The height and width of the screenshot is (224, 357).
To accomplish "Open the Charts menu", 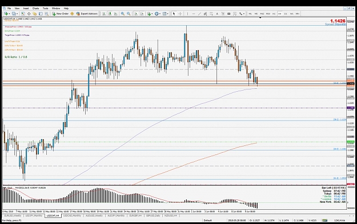I will 35,9.
